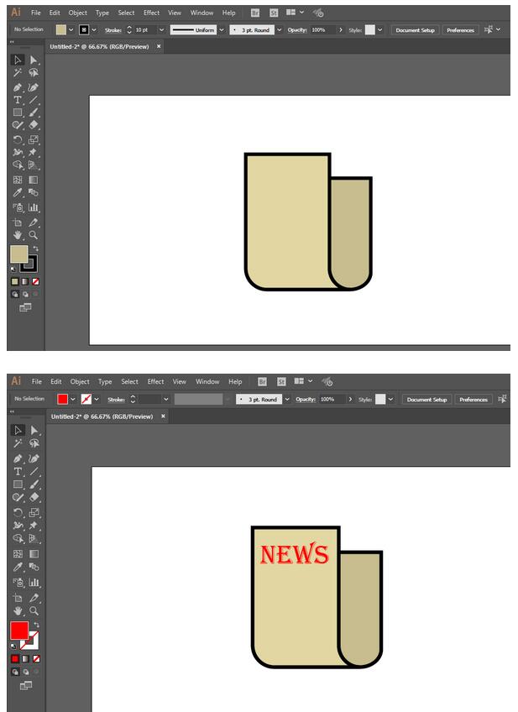
Task: Activate the Rotate tool in the upper toolbar
Action: click(17, 139)
